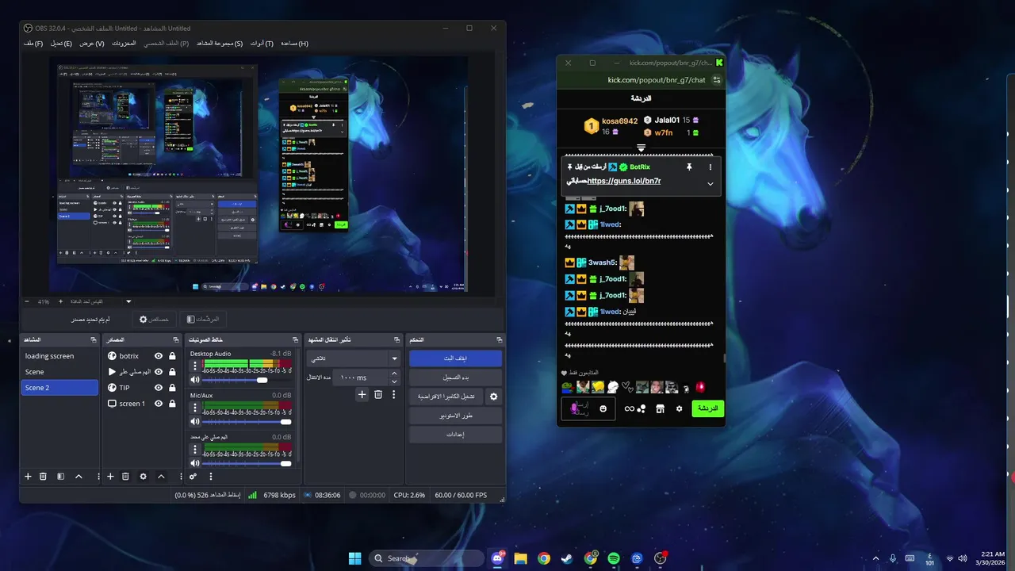
Task: Open audio mixer three-dot menu at bottom
Action: click(211, 477)
